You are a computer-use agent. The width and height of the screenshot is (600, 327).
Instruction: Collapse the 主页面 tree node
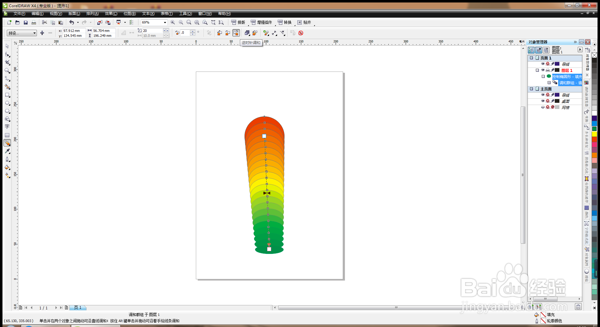[x=532, y=89]
